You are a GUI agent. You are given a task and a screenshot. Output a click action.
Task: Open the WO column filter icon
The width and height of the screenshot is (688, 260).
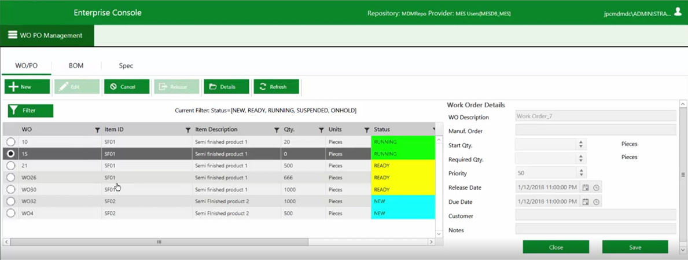[97, 130]
